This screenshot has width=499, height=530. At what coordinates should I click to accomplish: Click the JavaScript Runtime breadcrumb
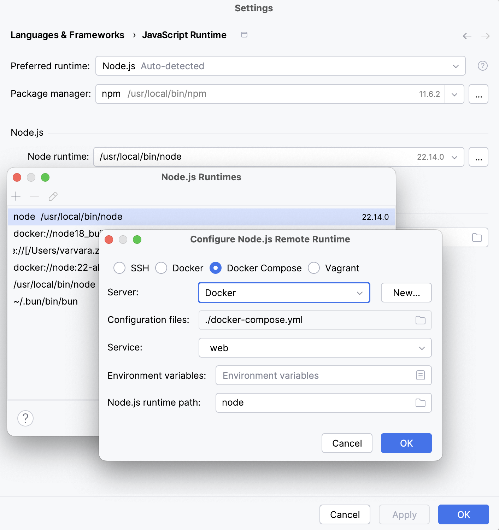coord(184,35)
